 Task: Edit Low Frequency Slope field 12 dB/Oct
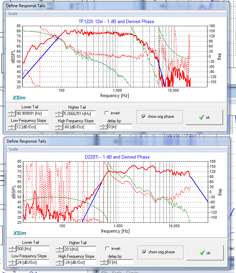click(32, 127)
